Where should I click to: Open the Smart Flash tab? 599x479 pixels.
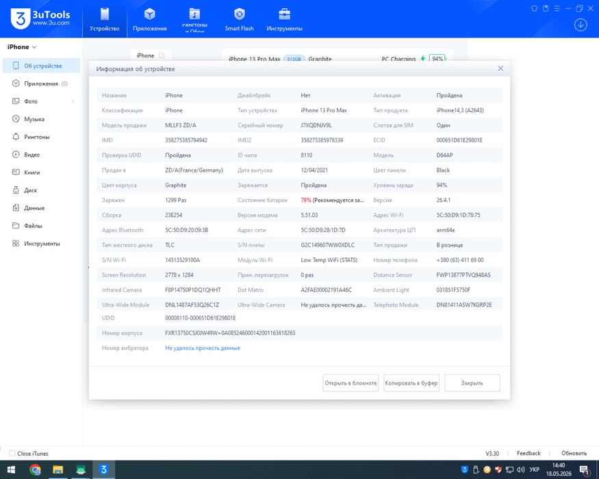click(239, 19)
